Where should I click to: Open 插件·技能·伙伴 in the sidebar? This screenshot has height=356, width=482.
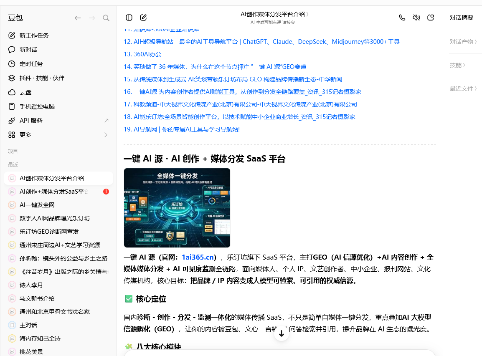click(x=58, y=78)
